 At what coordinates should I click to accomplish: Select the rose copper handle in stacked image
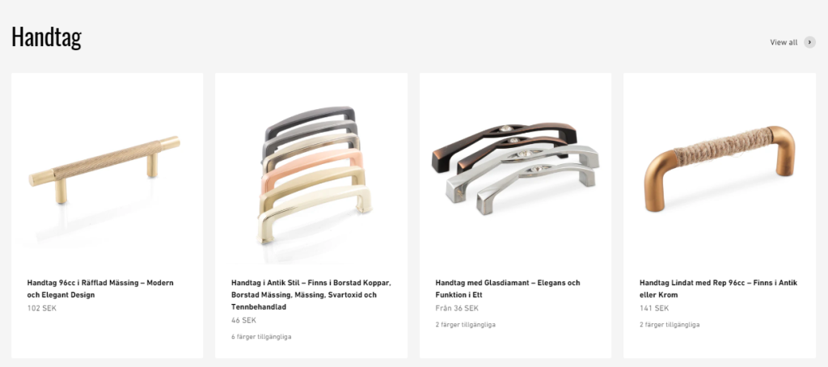click(x=313, y=165)
